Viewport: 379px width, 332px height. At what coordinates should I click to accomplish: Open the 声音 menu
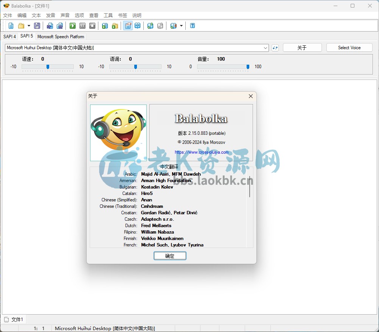click(x=65, y=16)
